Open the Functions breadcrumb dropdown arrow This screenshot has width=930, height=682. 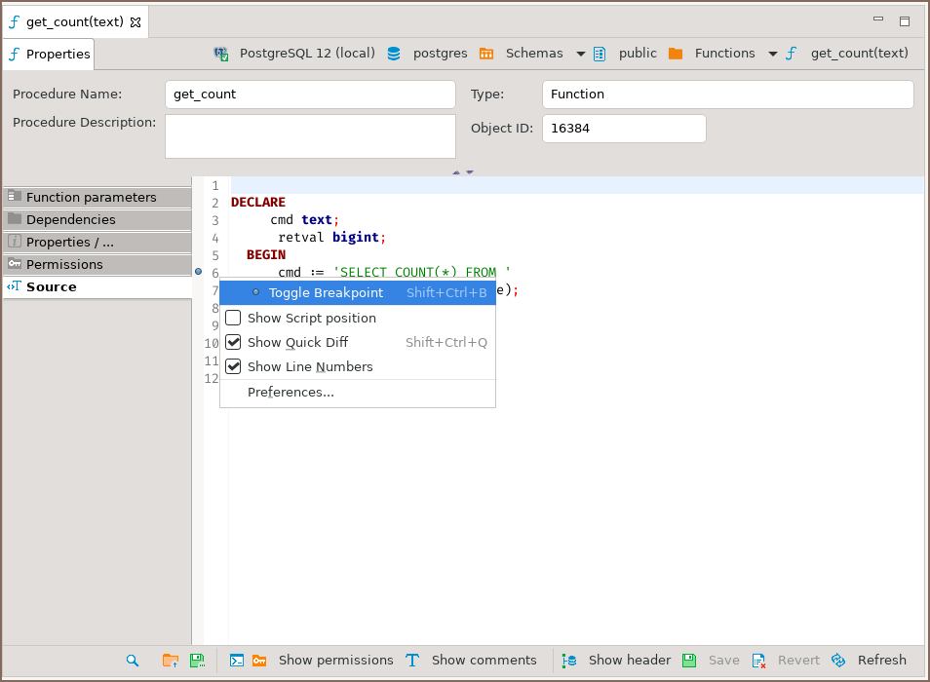(772, 54)
